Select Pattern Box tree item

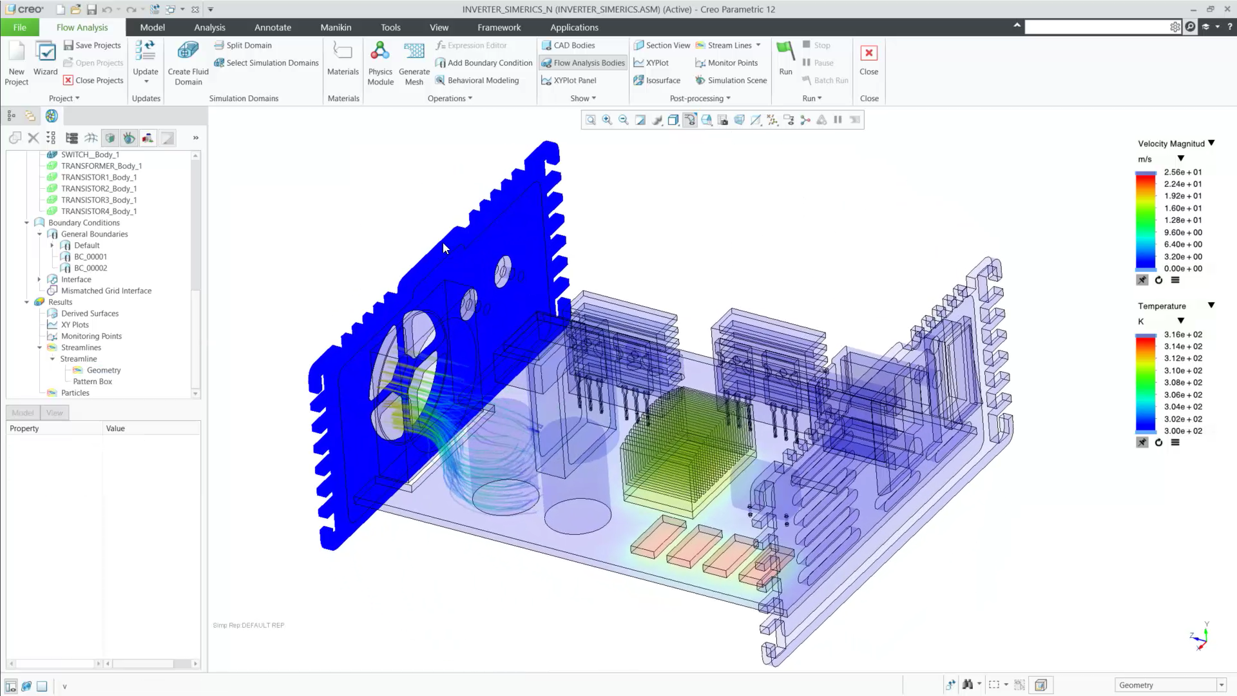[x=92, y=382]
